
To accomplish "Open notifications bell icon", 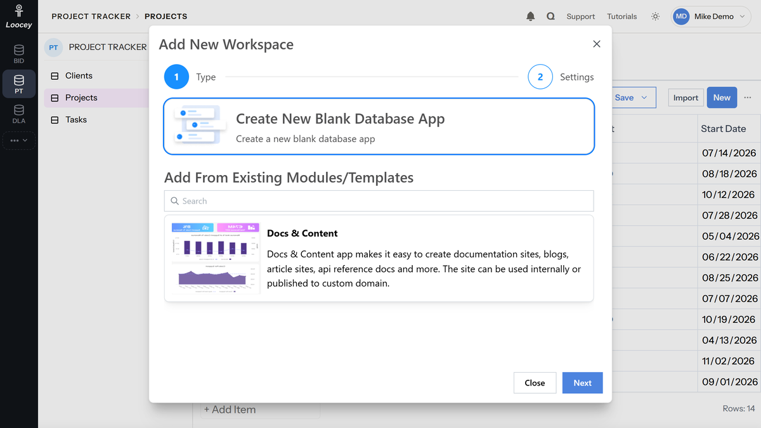I will [x=531, y=16].
